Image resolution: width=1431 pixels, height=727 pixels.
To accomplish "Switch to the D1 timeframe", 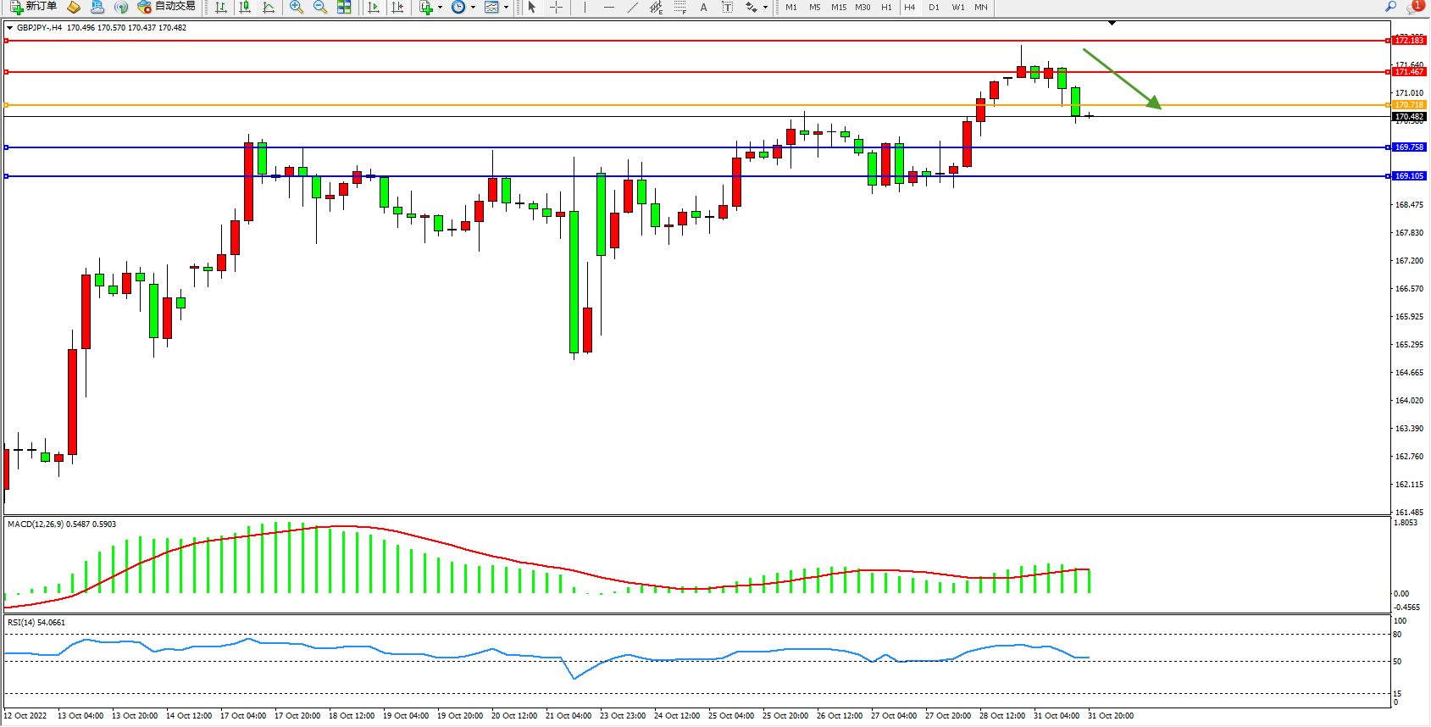I will click(x=934, y=7).
